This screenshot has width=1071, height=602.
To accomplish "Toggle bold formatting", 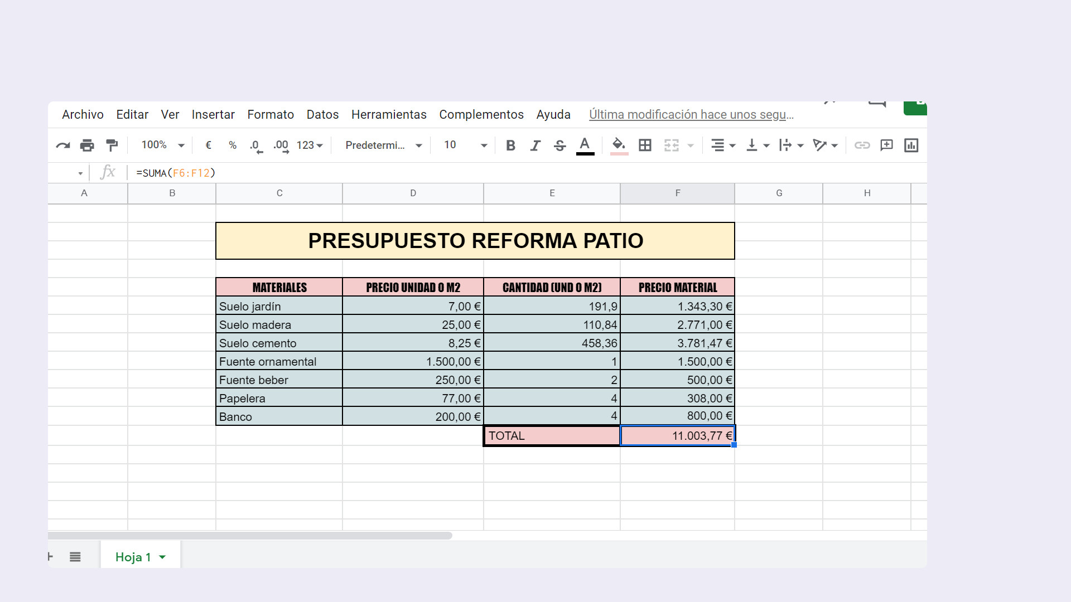I will 510,145.
